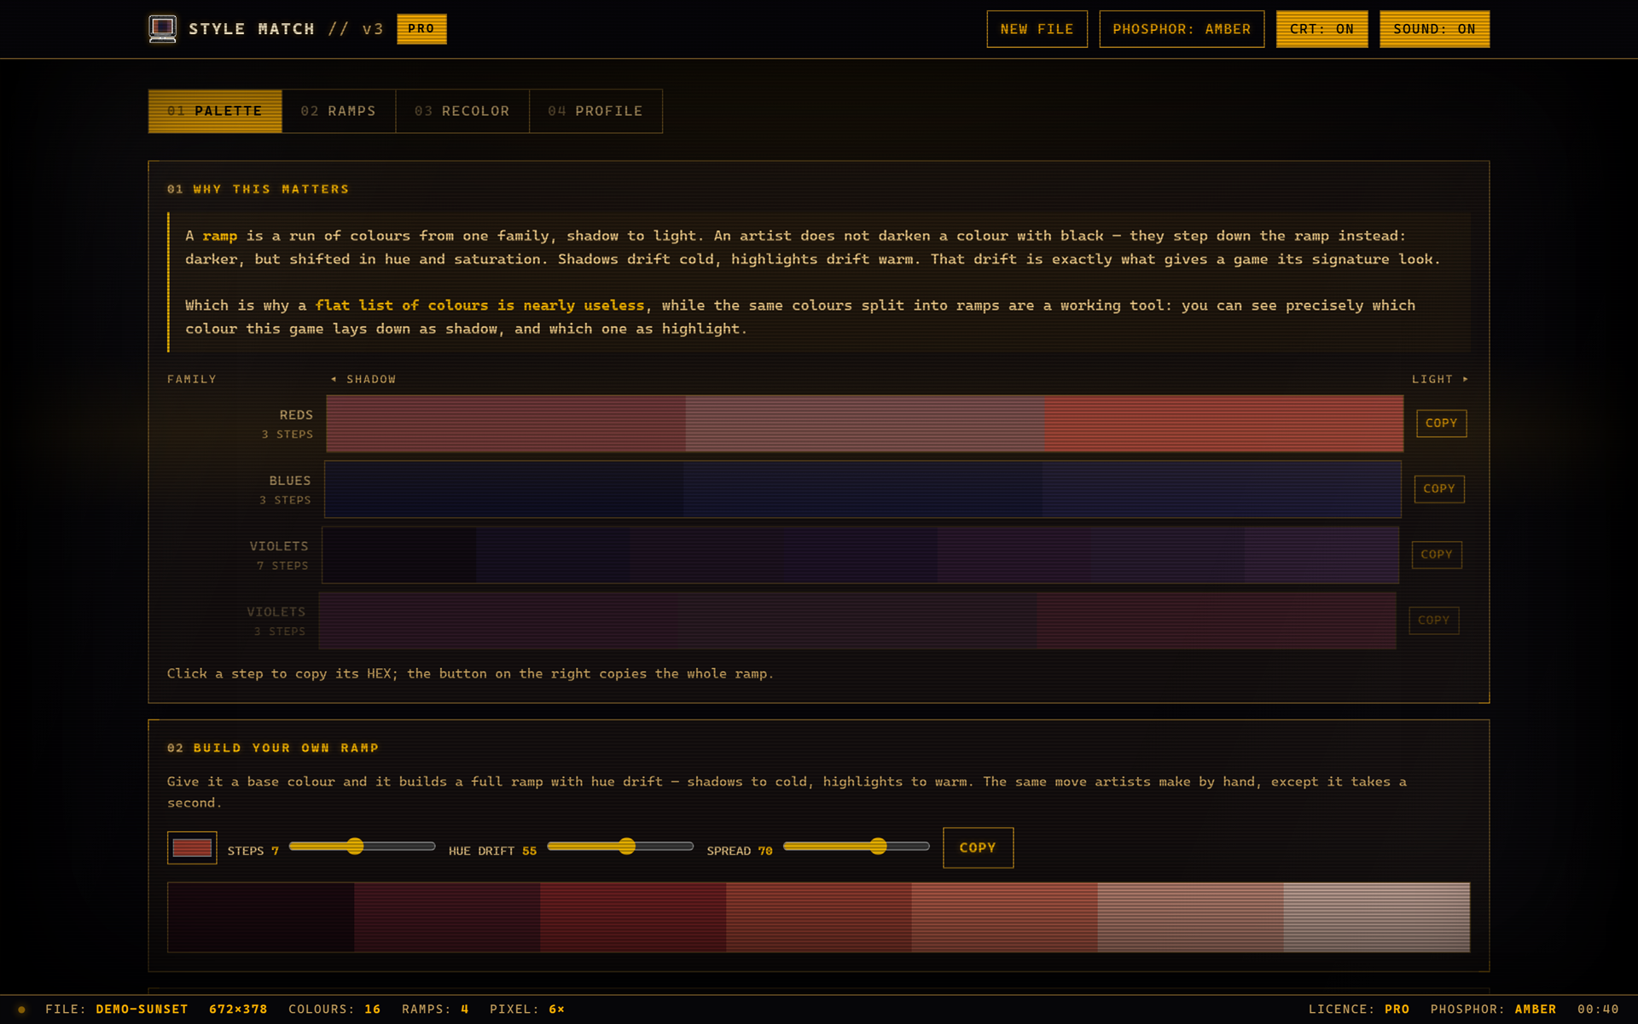Select the 04 PROFILE tab
This screenshot has width=1638, height=1024.
(595, 111)
